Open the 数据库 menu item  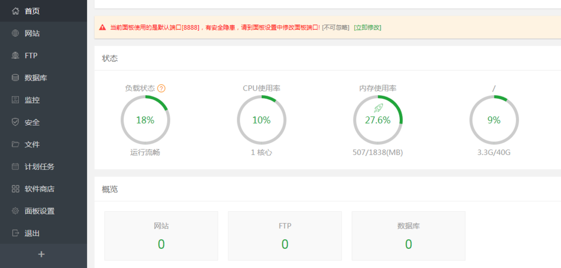[44, 77]
